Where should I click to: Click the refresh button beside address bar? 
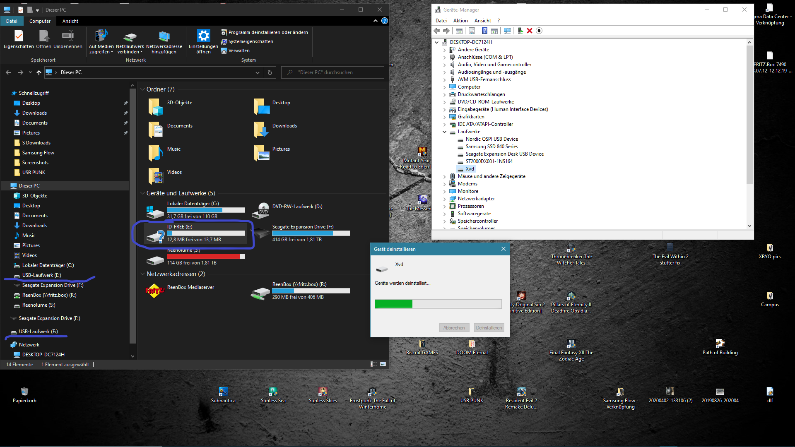click(270, 72)
